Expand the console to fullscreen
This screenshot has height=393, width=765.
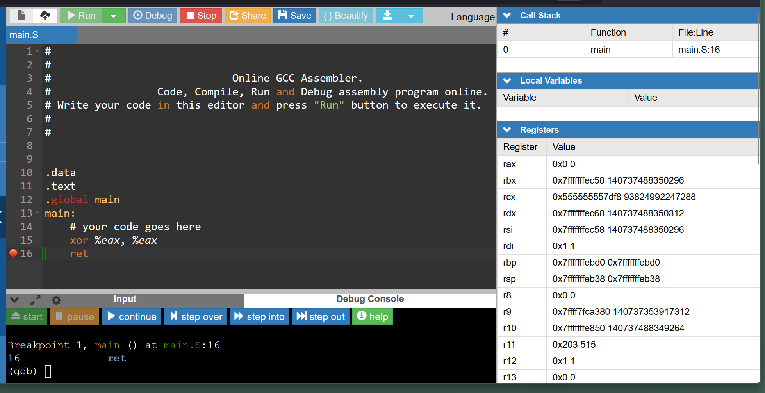coord(36,300)
